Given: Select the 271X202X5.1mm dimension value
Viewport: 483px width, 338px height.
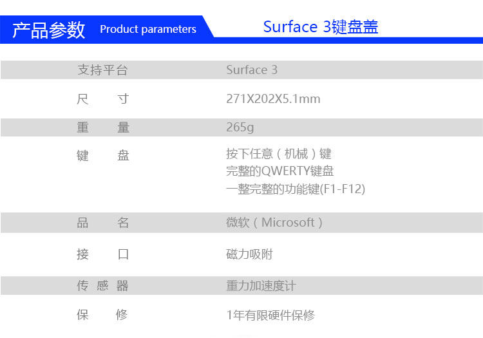Looking at the screenshot, I should pos(273,99).
